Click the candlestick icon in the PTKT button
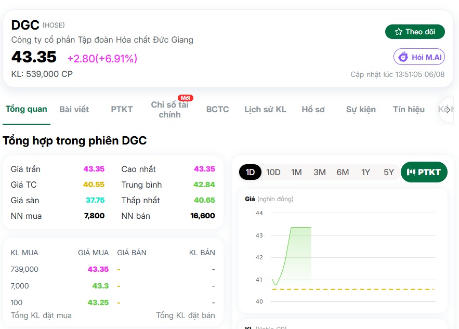Image resolution: width=459 pixels, height=329 pixels. click(x=411, y=172)
